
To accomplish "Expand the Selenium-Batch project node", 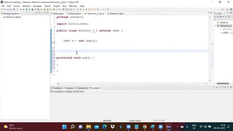I will (x=1, y=17).
